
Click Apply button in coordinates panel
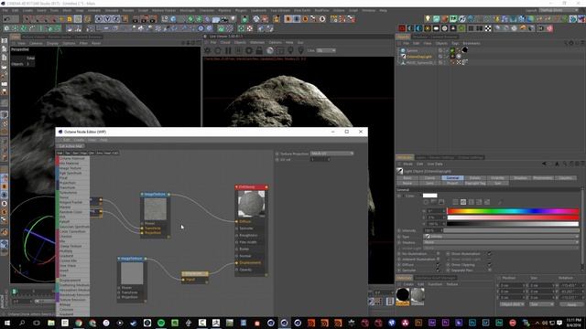point(571,304)
